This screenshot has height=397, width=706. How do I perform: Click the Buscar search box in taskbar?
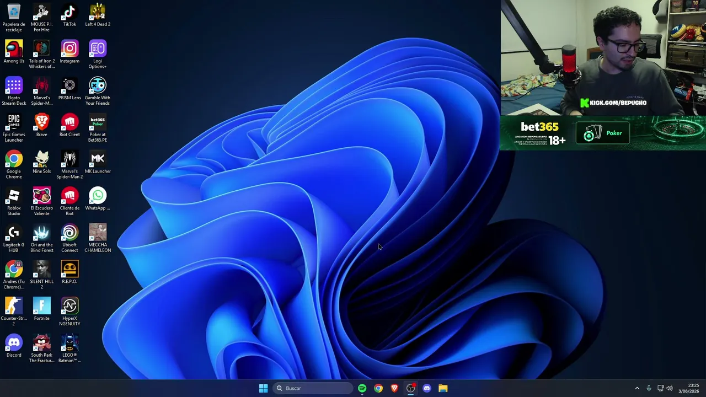313,388
